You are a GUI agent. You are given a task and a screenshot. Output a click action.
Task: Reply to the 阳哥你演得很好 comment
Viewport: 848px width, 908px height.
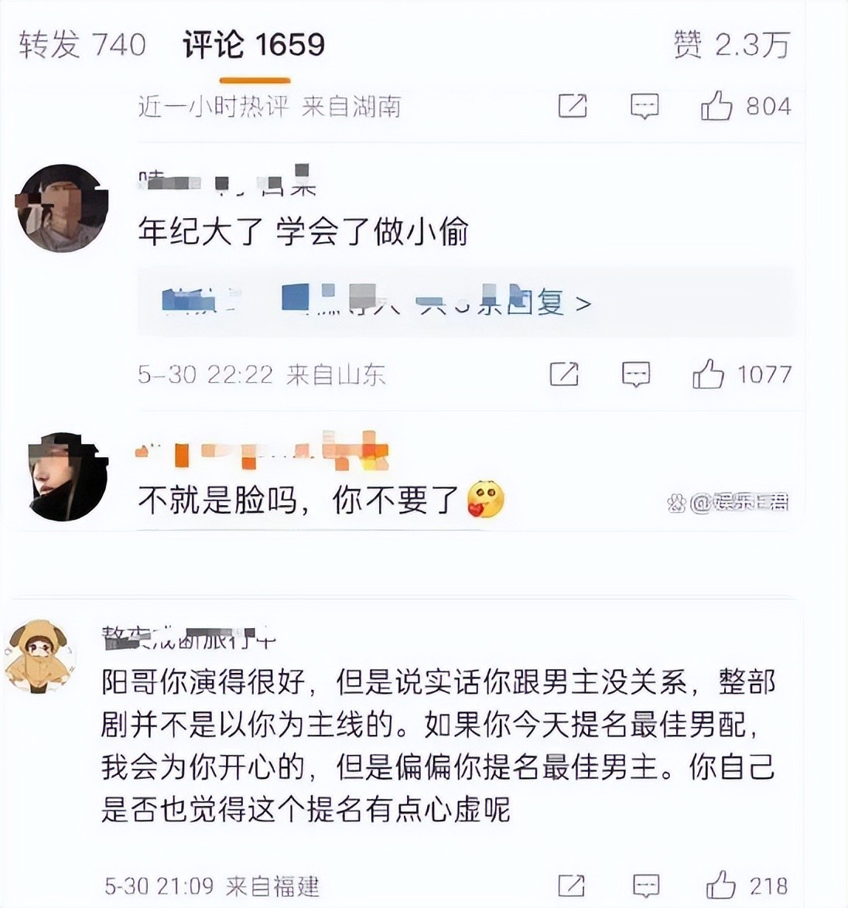646,886
